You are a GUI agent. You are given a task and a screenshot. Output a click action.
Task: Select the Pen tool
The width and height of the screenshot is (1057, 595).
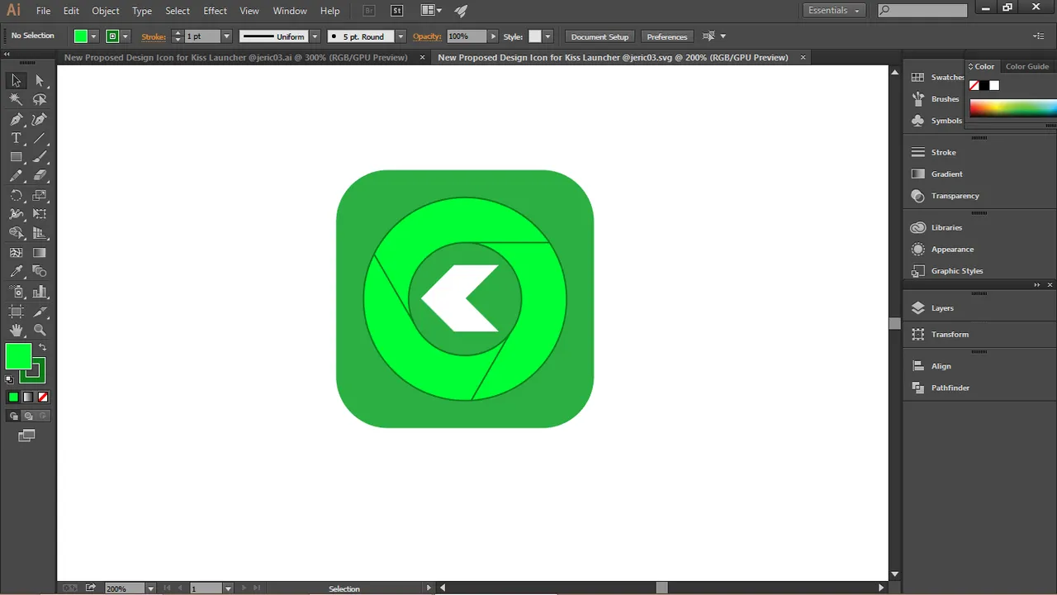tap(16, 119)
